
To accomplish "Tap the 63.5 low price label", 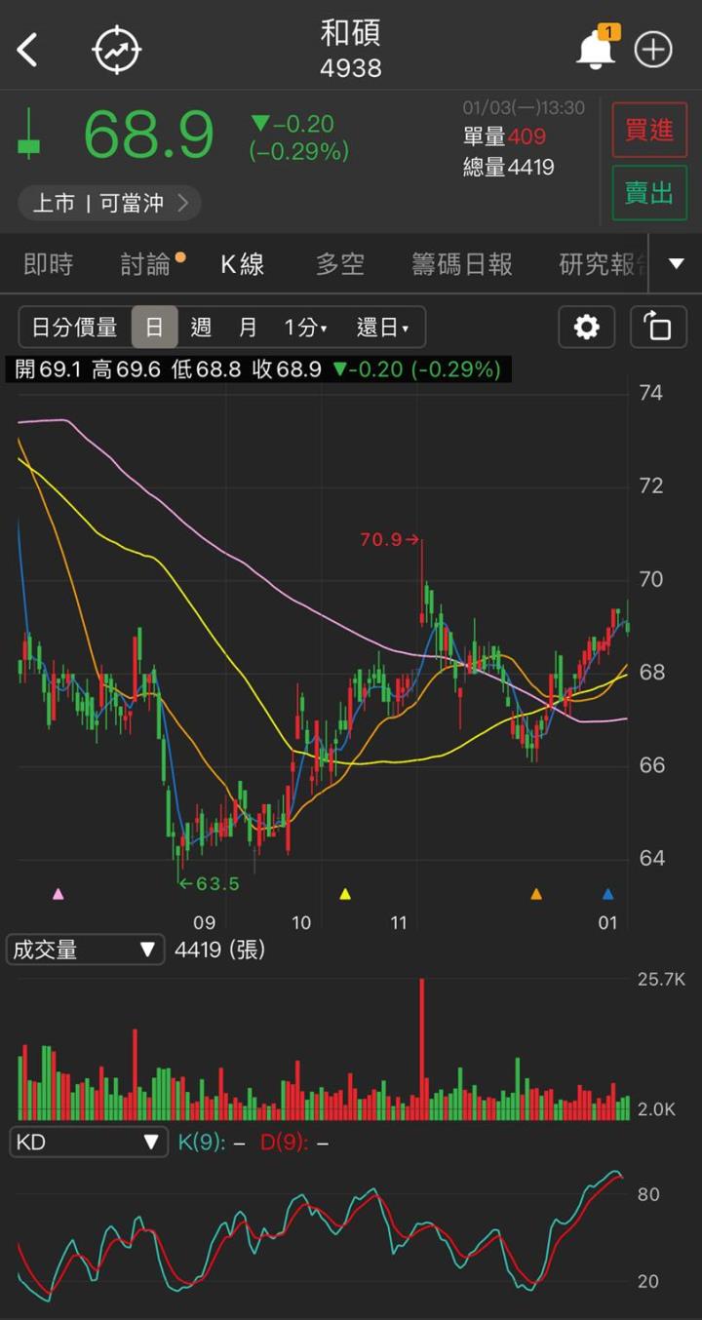I will pyautogui.click(x=210, y=884).
